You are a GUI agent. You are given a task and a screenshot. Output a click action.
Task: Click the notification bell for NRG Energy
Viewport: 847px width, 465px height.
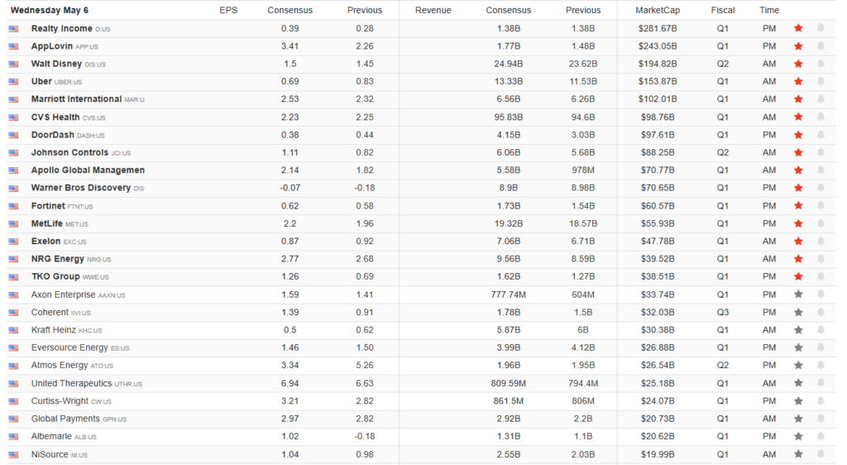[x=821, y=259]
